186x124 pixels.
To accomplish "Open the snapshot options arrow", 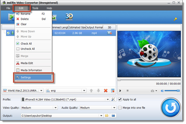I will [156, 91].
